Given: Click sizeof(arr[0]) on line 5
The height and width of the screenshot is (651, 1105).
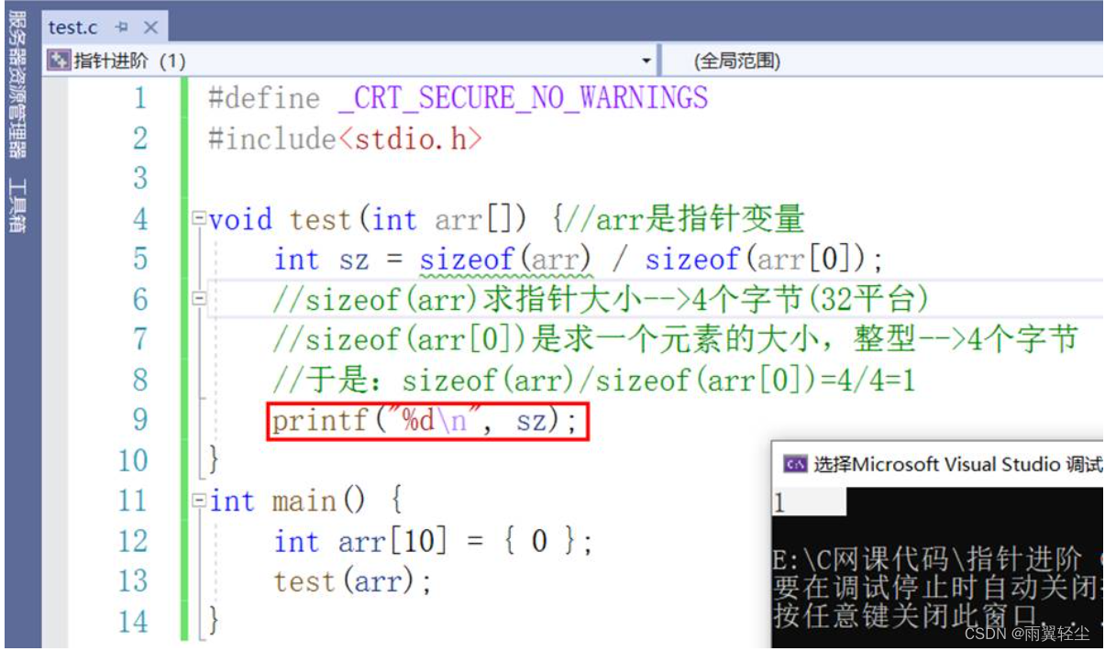Looking at the screenshot, I should pos(754,260).
